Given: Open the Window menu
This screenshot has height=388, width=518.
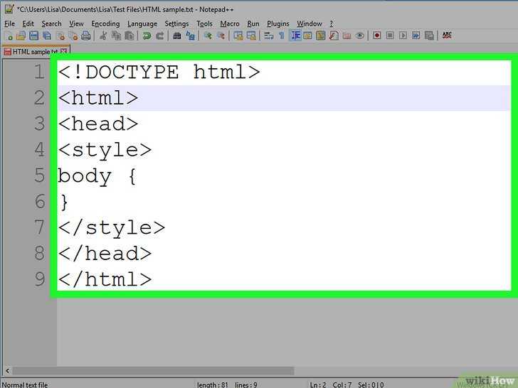Looking at the screenshot, I should tap(310, 23).
